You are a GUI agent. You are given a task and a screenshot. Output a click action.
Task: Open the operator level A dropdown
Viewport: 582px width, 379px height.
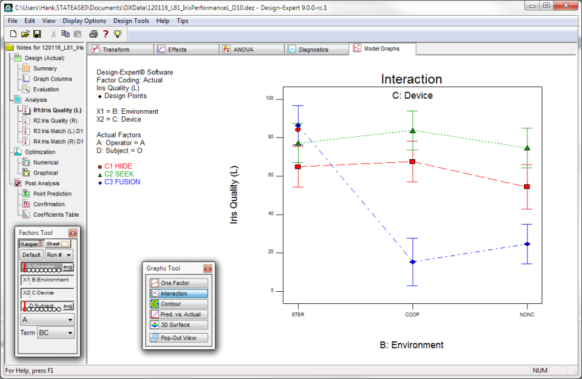(47, 320)
